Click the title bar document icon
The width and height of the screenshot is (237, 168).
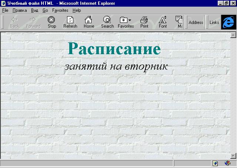[x=3, y=3]
